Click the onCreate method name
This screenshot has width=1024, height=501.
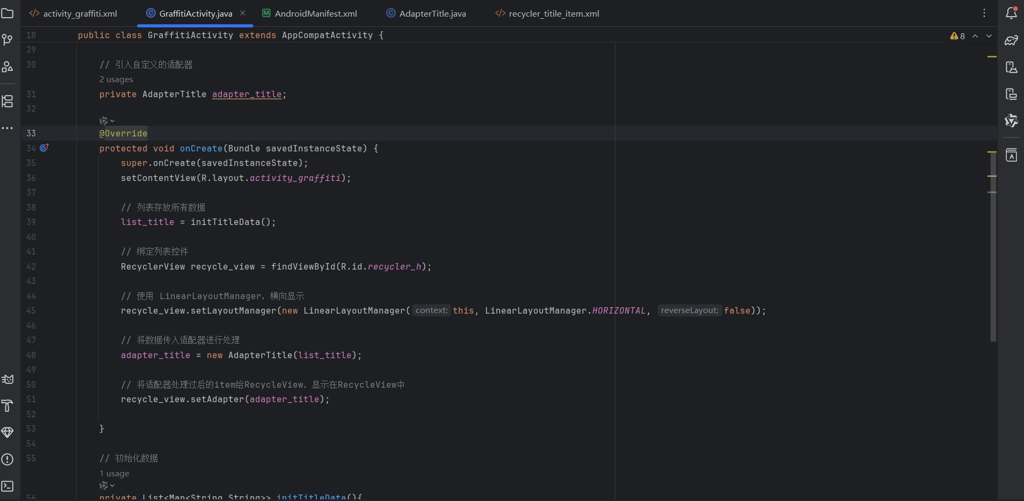[x=201, y=148]
